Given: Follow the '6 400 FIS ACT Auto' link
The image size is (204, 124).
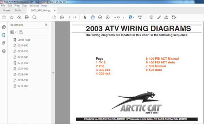Looking at the screenshot, I should [x=160, y=62].
